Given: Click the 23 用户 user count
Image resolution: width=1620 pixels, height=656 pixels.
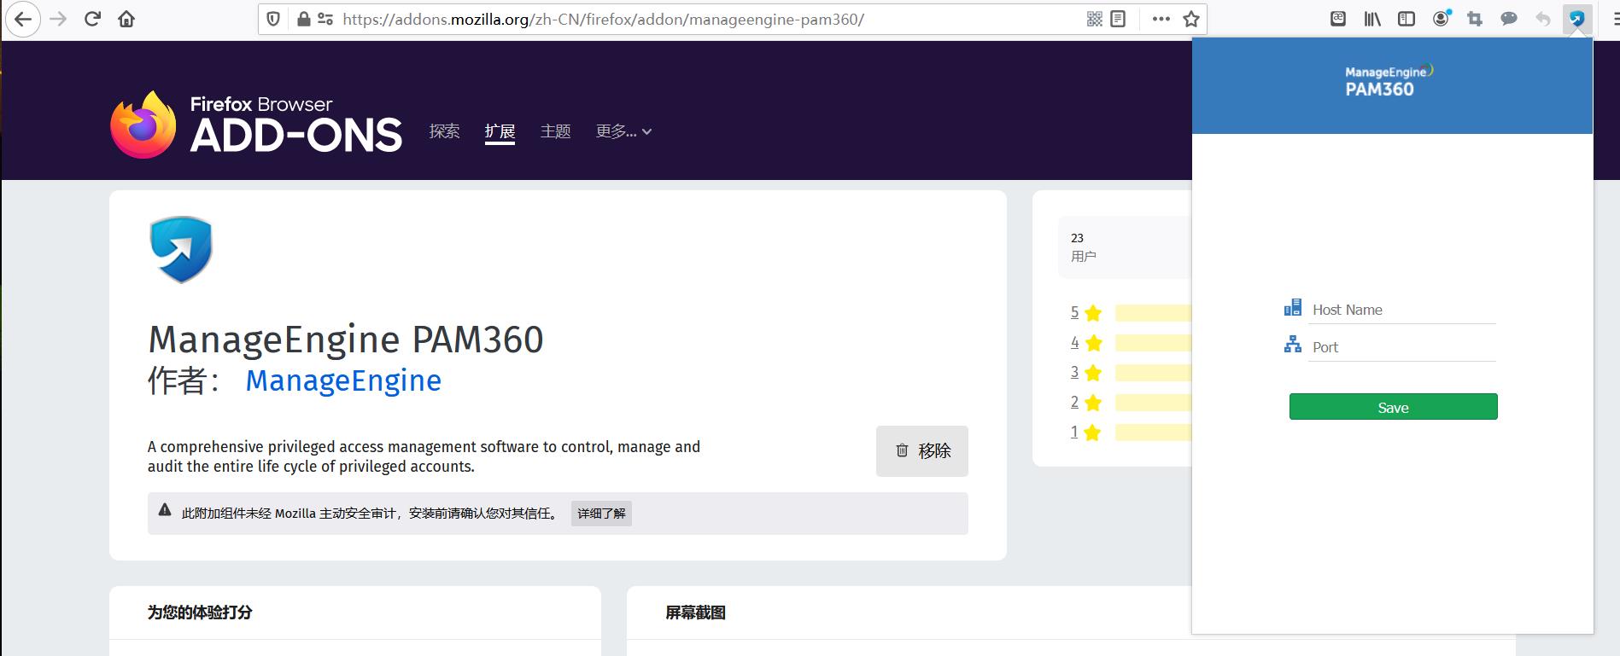Looking at the screenshot, I should coord(1084,247).
